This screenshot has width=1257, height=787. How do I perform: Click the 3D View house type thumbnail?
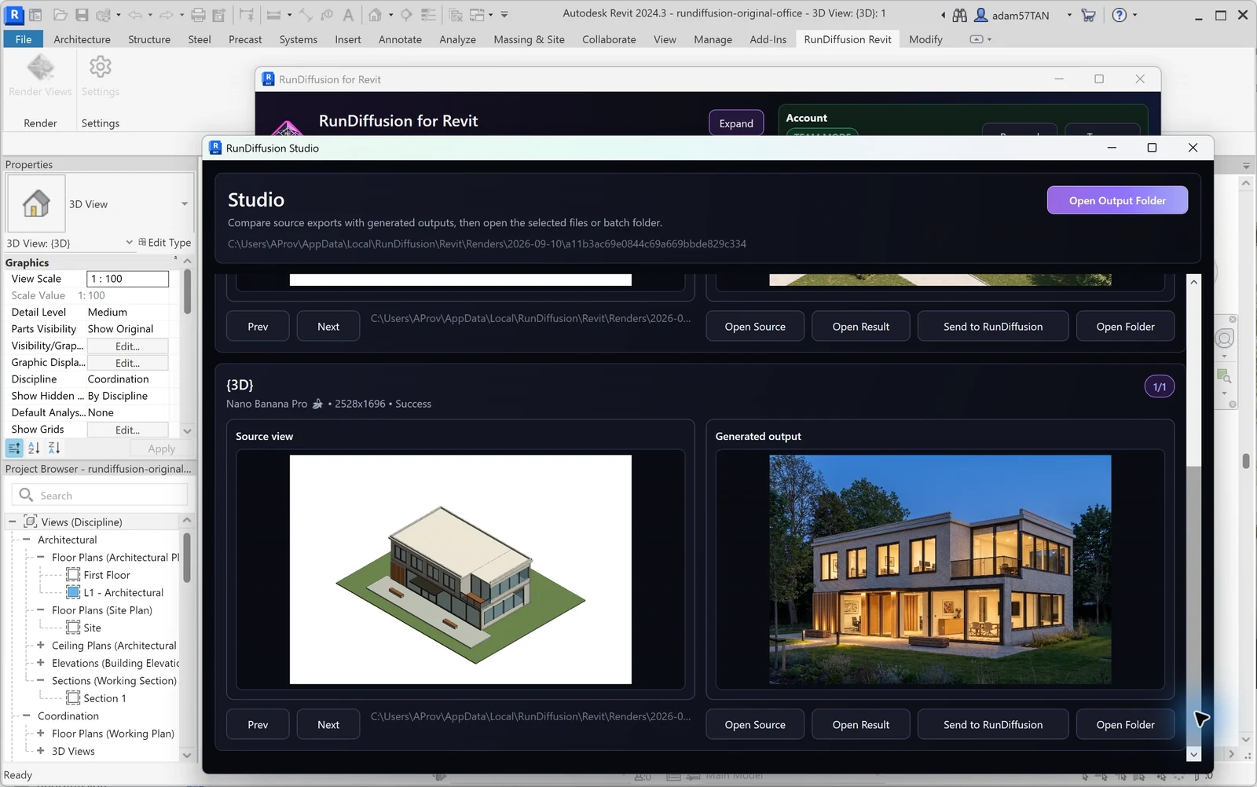click(36, 203)
